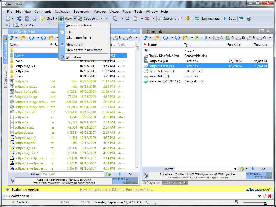Click the add bookmark icon with green plus
276x207 pixels.
point(8,25)
